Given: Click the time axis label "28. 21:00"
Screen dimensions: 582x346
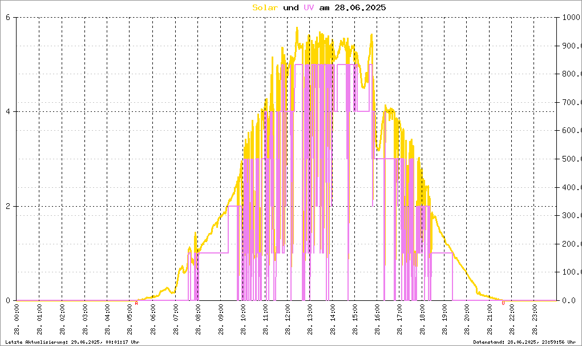Looking at the screenshot, I should coord(489,320).
